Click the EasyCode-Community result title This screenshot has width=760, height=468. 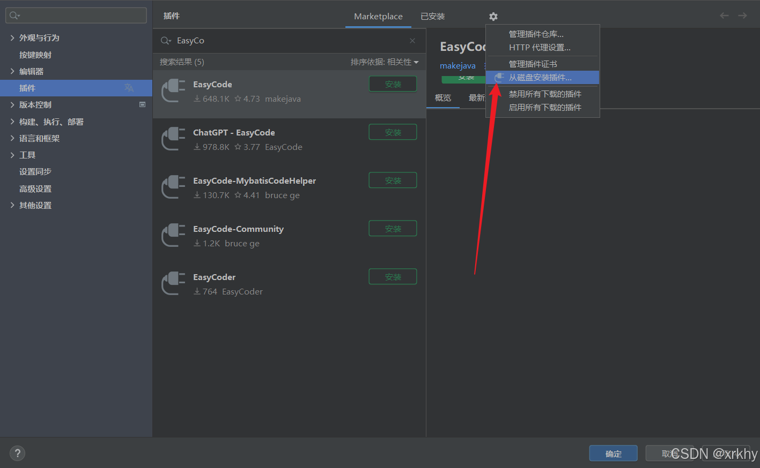(x=238, y=229)
